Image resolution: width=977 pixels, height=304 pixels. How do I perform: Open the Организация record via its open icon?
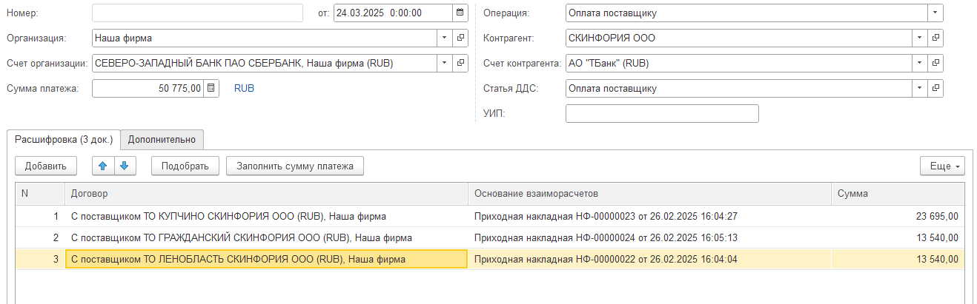point(460,38)
